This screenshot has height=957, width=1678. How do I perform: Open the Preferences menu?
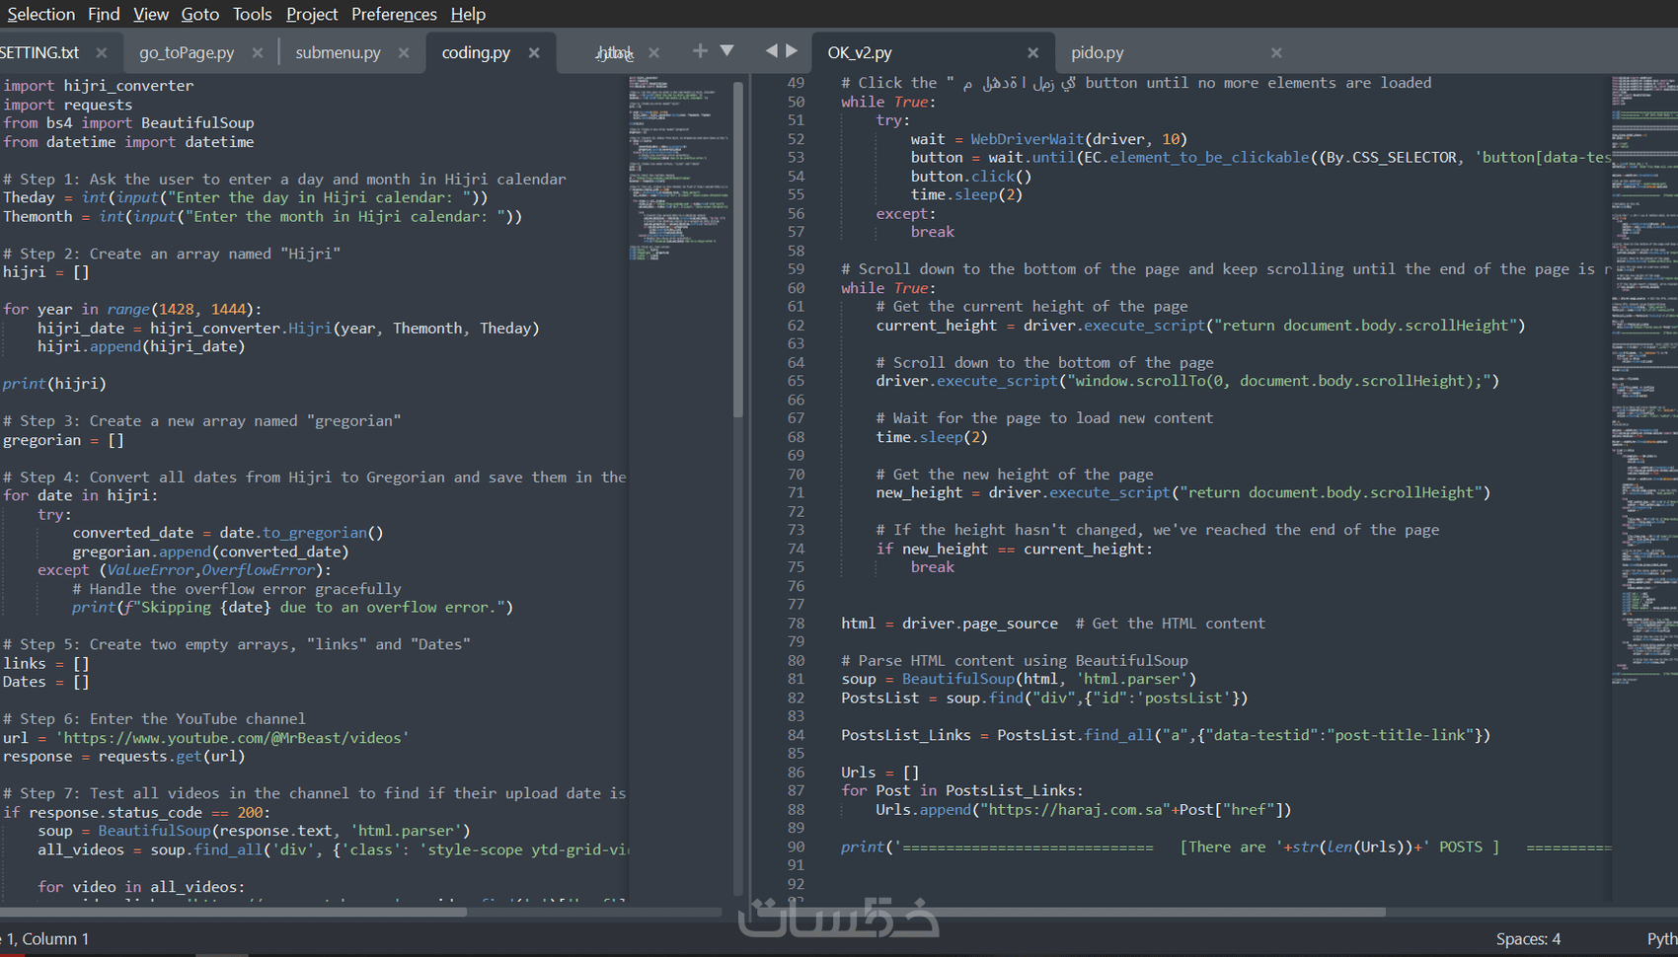(394, 14)
